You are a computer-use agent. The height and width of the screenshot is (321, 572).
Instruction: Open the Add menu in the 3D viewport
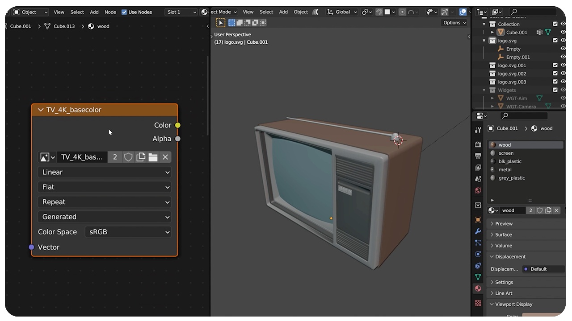coord(283,12)
